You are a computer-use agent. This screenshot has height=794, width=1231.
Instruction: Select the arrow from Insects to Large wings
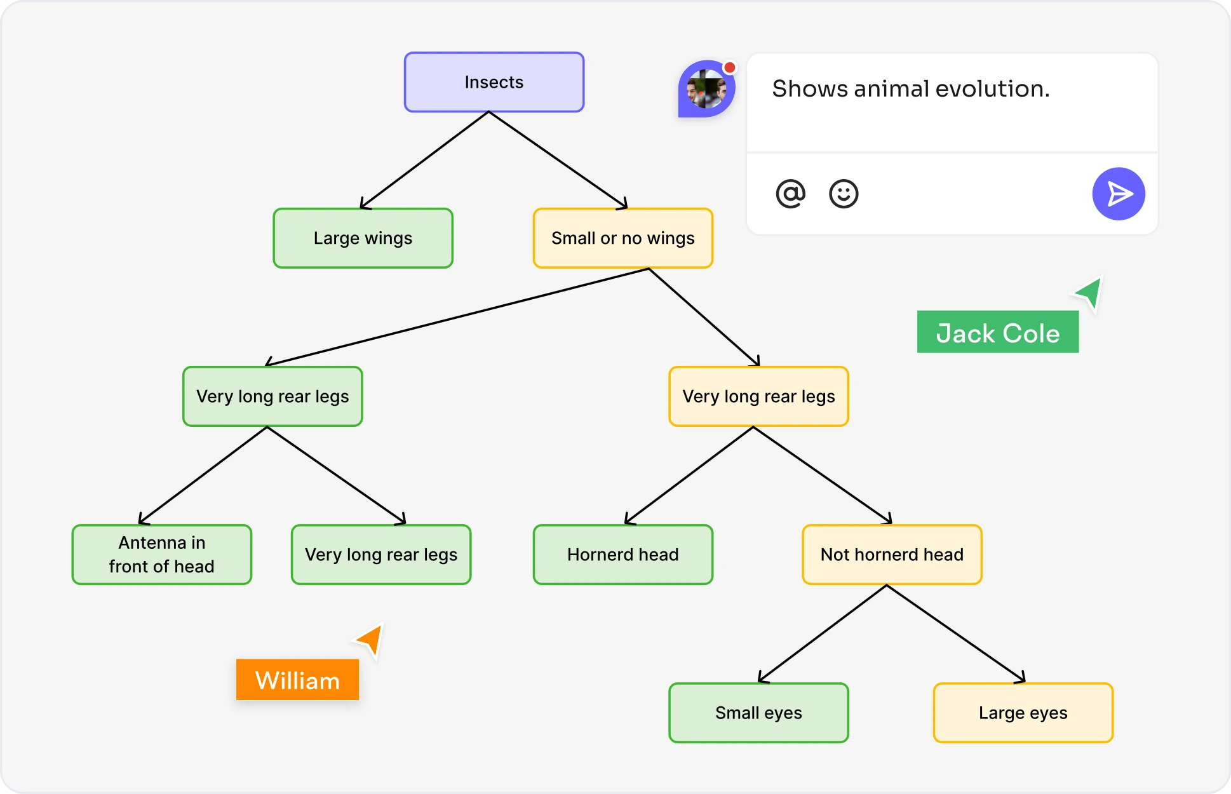click(424, 159)
